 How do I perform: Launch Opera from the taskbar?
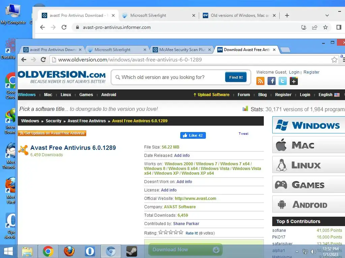[x=90, y=251]
